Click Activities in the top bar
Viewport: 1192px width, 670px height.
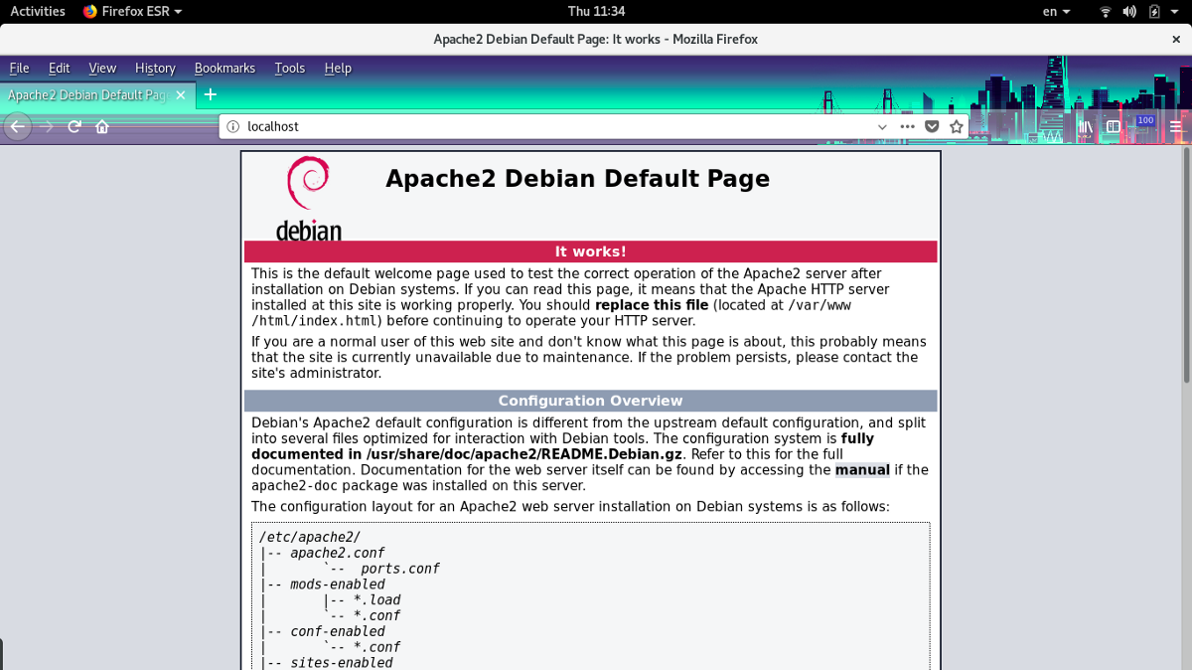38,11
